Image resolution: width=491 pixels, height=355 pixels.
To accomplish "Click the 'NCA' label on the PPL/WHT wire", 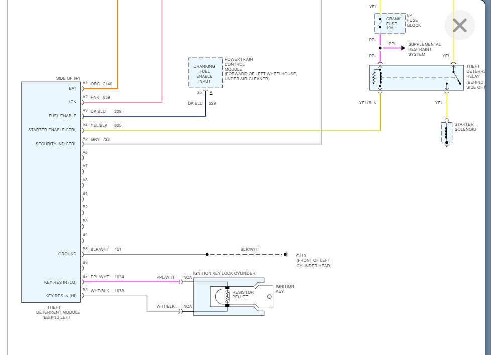I will tap(188, 277).
